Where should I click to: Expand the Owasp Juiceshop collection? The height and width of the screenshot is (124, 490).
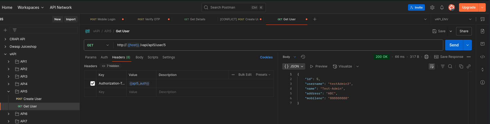click(x=5, y=46)
